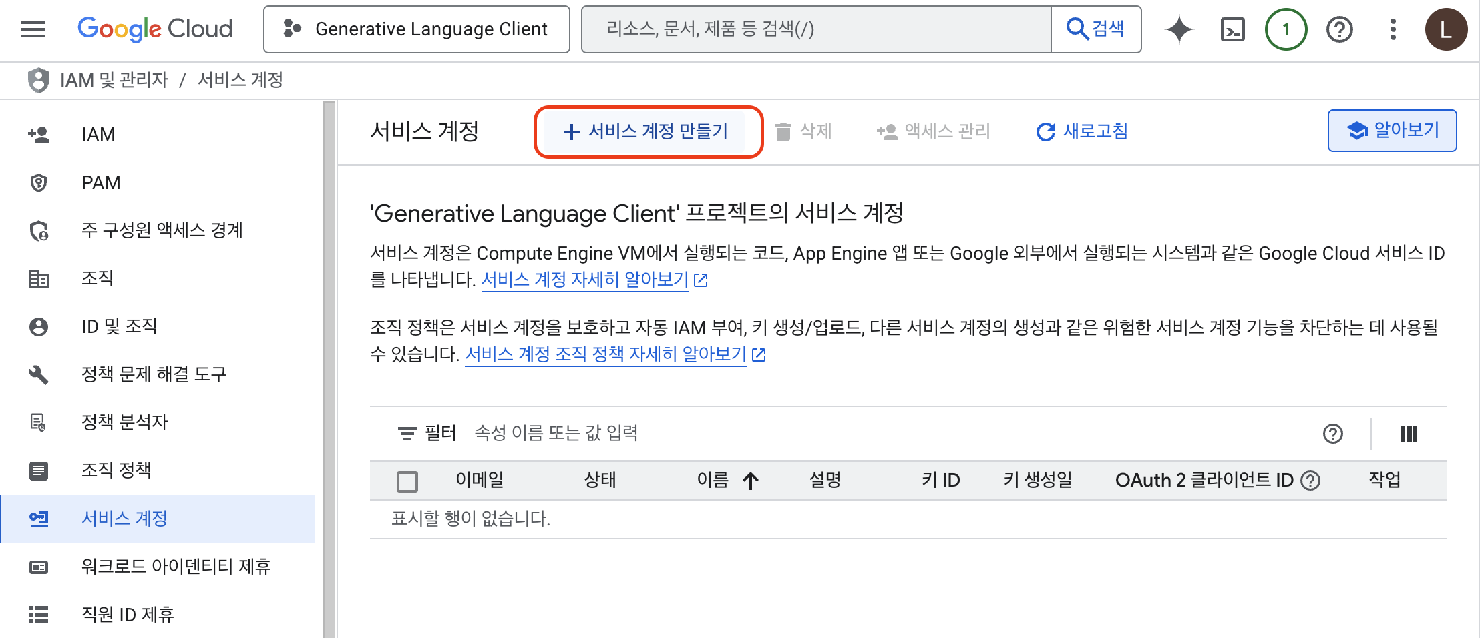Image resolution: width=1480 pixels, height=638 pixels.
Task: Click the IAM add-person sidebar icon
Action: (x=39, y=134)
